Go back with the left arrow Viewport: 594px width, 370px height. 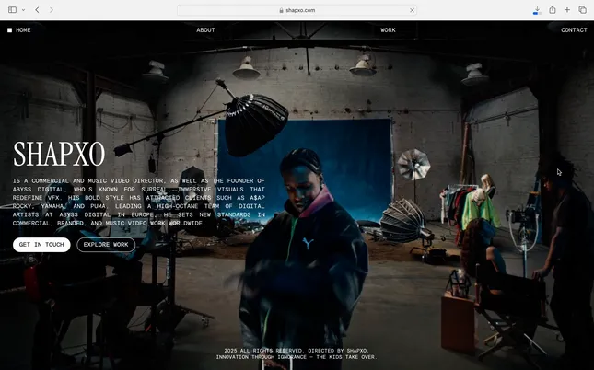pos(37,10)
